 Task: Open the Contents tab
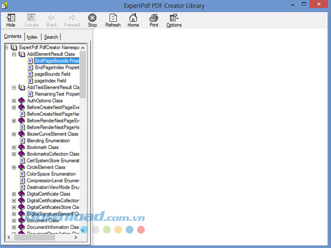pos(13,36)
